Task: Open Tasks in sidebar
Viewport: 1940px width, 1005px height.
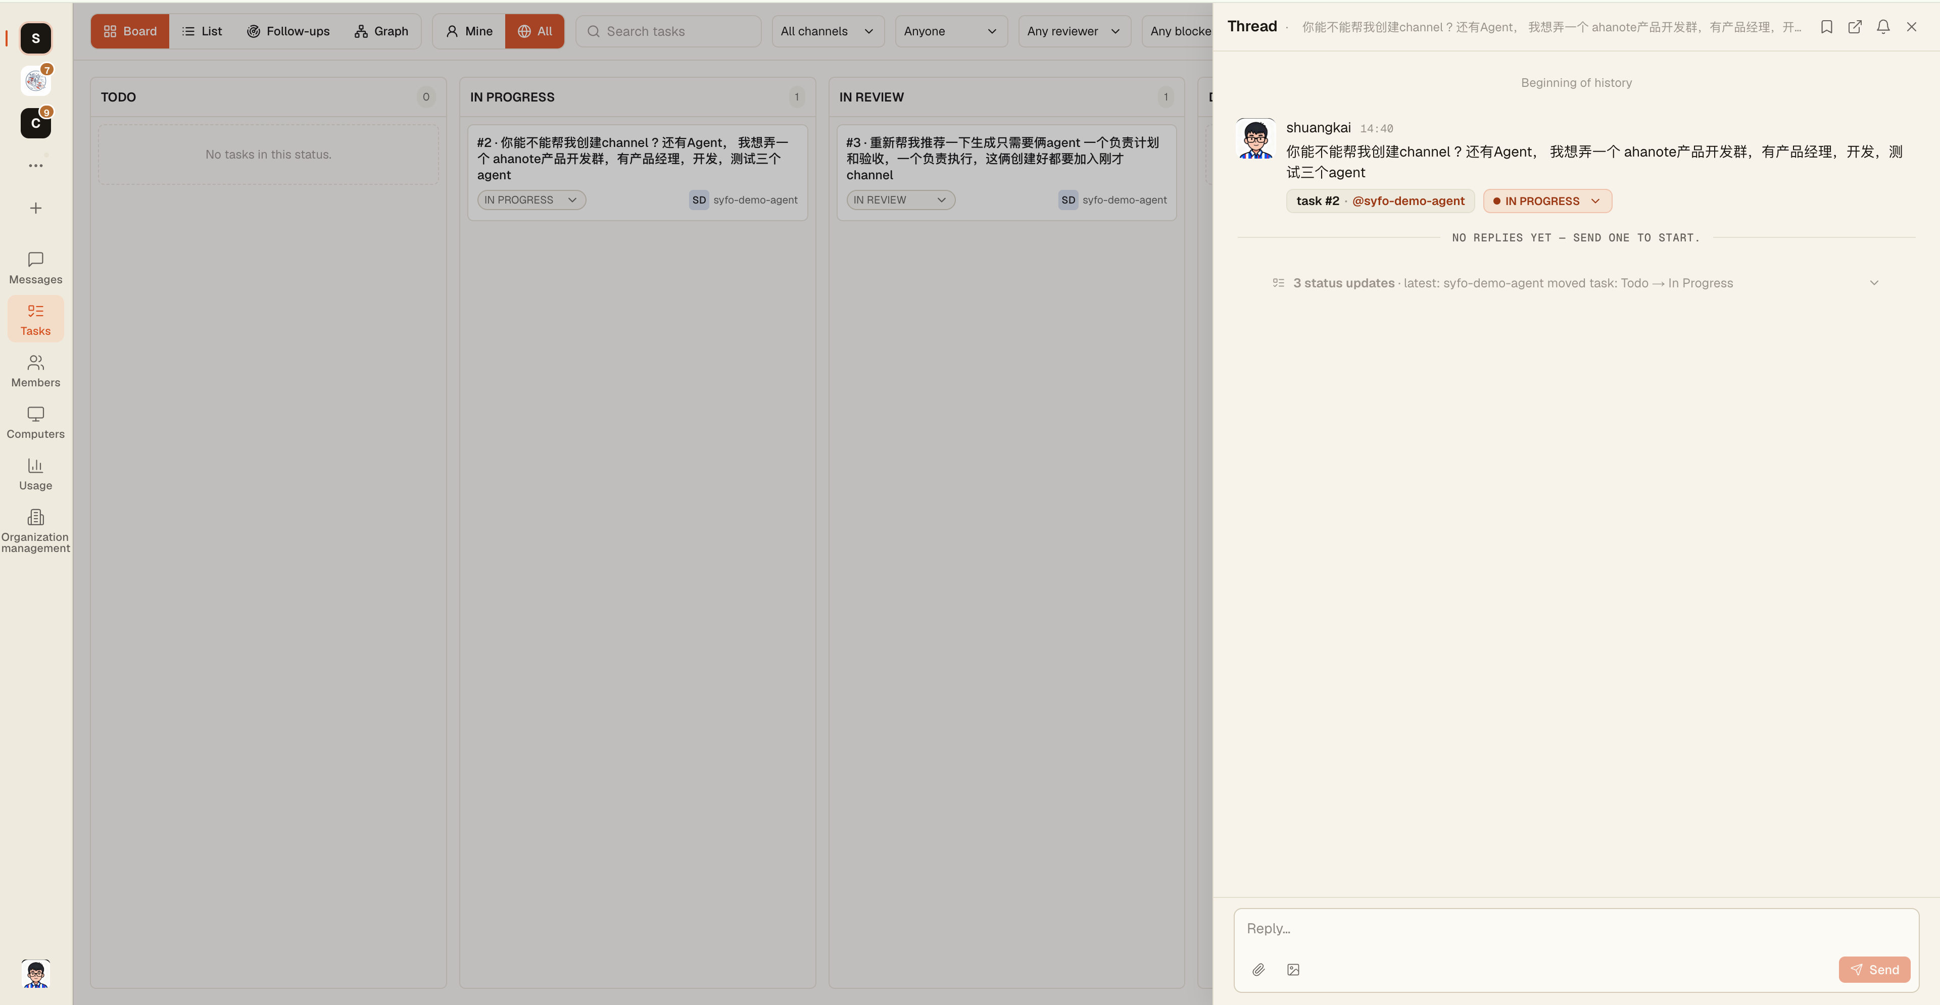Action: pos(35,319)
